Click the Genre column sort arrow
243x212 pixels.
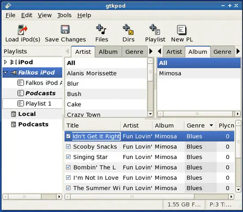pyautogui.click(x=211, y=125)
